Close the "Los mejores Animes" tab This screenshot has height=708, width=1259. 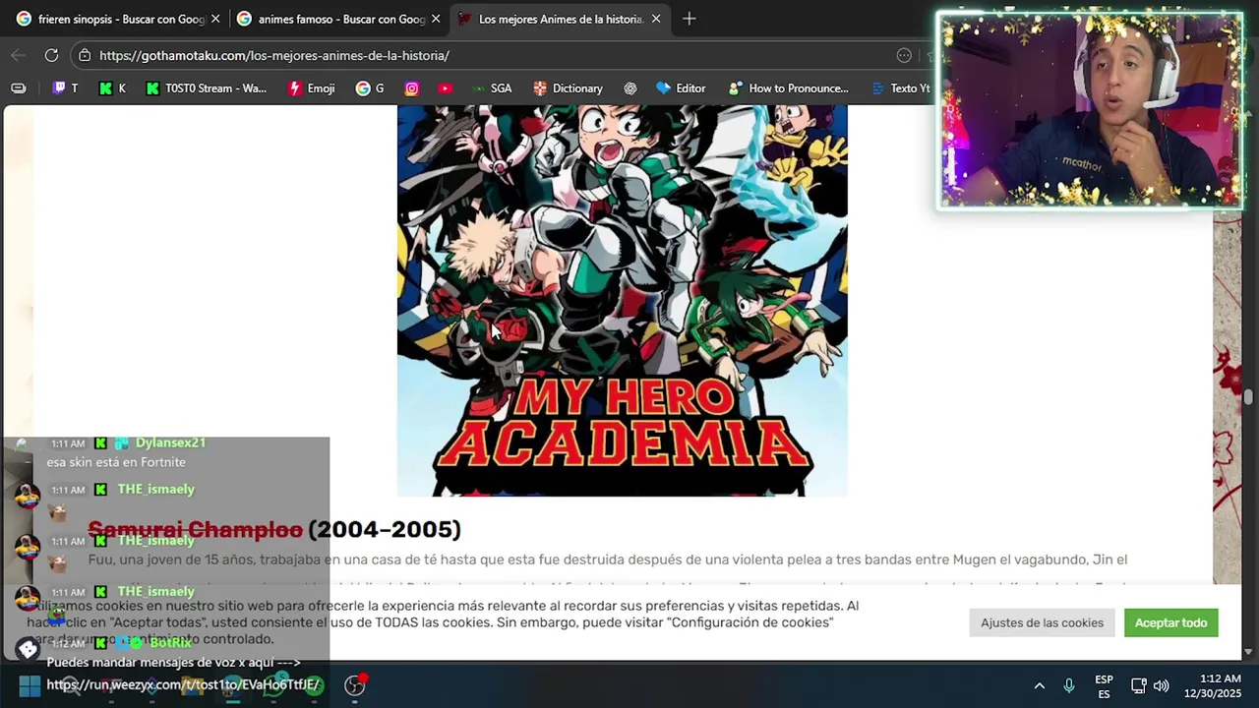656,19
